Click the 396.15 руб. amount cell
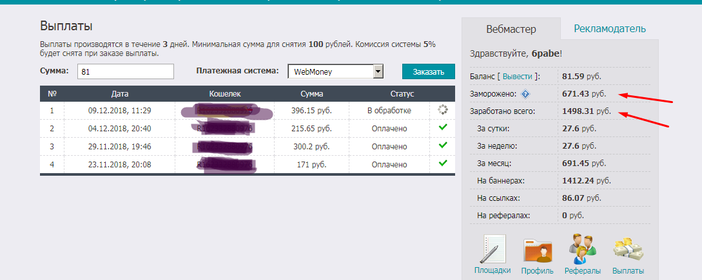 311,111
